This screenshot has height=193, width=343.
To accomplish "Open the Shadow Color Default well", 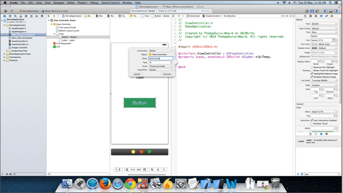I will tap(324, 48).
